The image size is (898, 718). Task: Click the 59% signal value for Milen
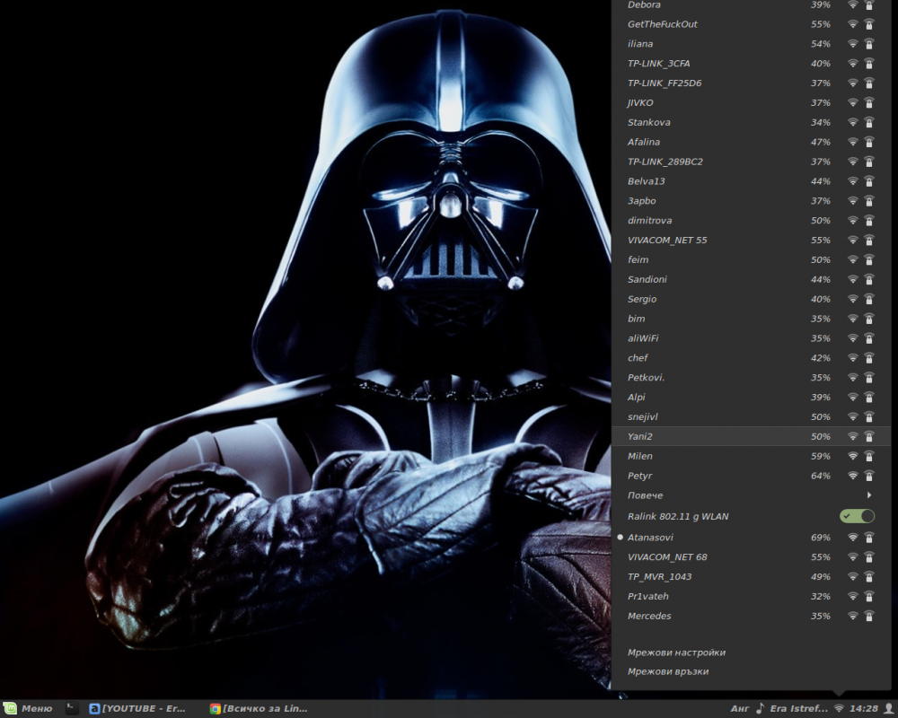coord(821,456)
